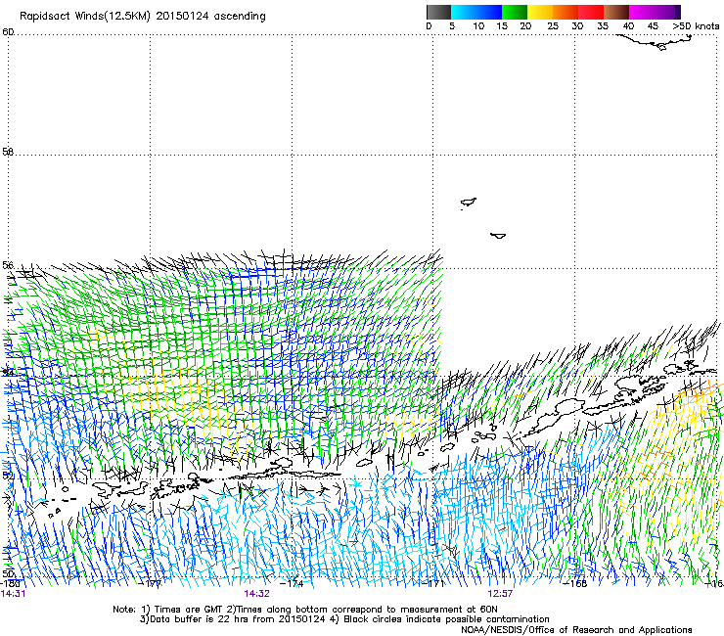Click the legend tick label 40
Viewport: 724px width, 636px height.
(x=628, y=26)
